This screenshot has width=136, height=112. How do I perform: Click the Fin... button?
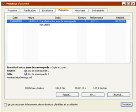[x=93, y=95]
